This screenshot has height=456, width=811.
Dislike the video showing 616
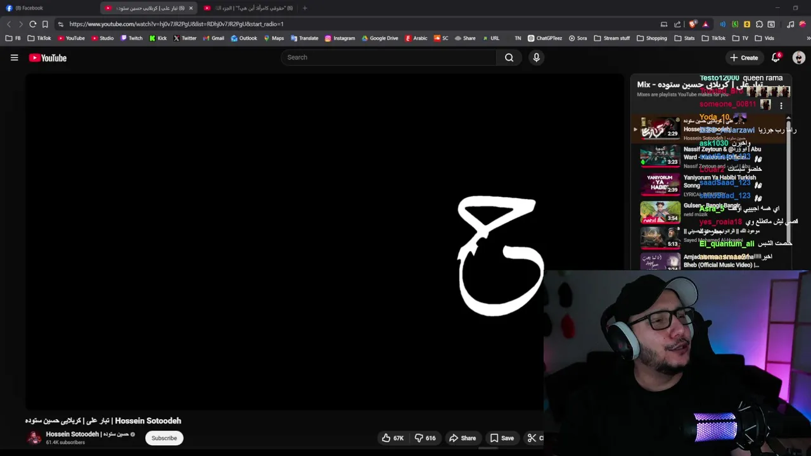point(425,438)
